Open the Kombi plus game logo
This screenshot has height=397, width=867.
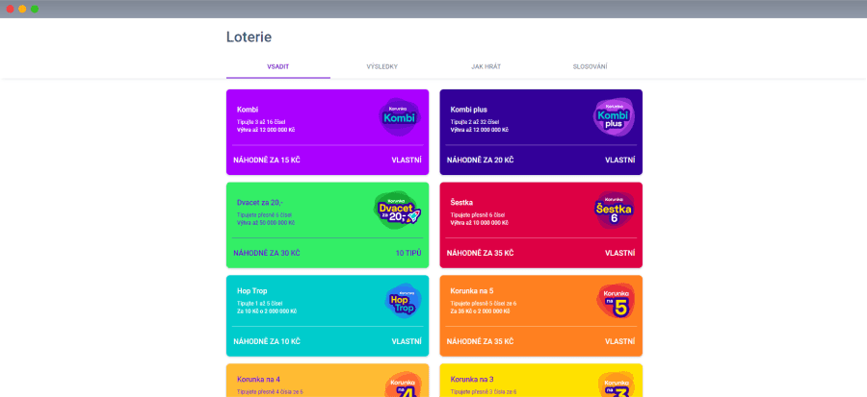(x=614, y=117)
